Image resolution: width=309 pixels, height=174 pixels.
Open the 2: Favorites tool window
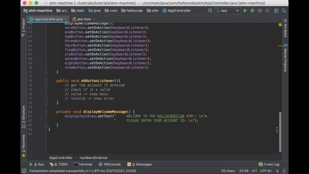24,146
